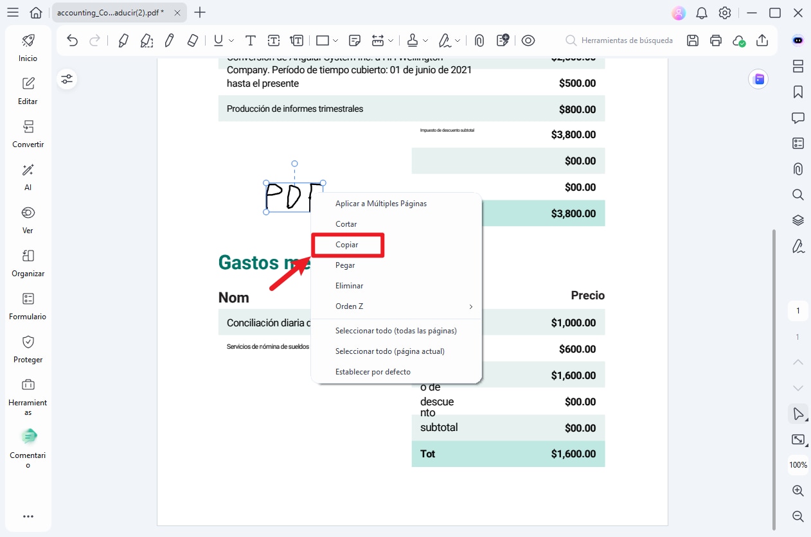The height and width of the screenshot is (537, 811).
Task: Click the print icon
Action: (716, 40)
